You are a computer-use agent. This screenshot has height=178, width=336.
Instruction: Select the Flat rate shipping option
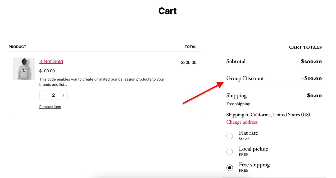230,136
